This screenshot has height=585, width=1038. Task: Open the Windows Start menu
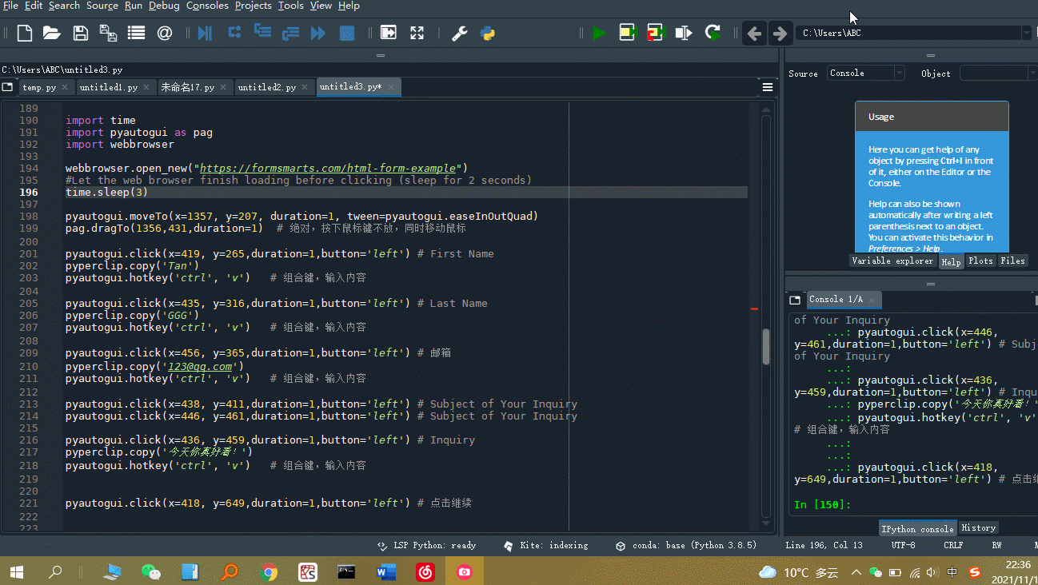pos(16,572)
